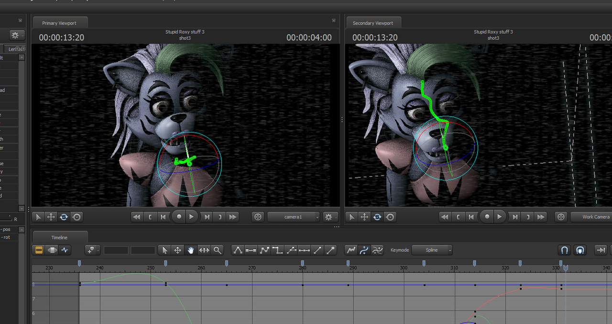Toggle the jagged curve display button
The height and width of the screenshot is (324, 612).
tap(351, 250)
